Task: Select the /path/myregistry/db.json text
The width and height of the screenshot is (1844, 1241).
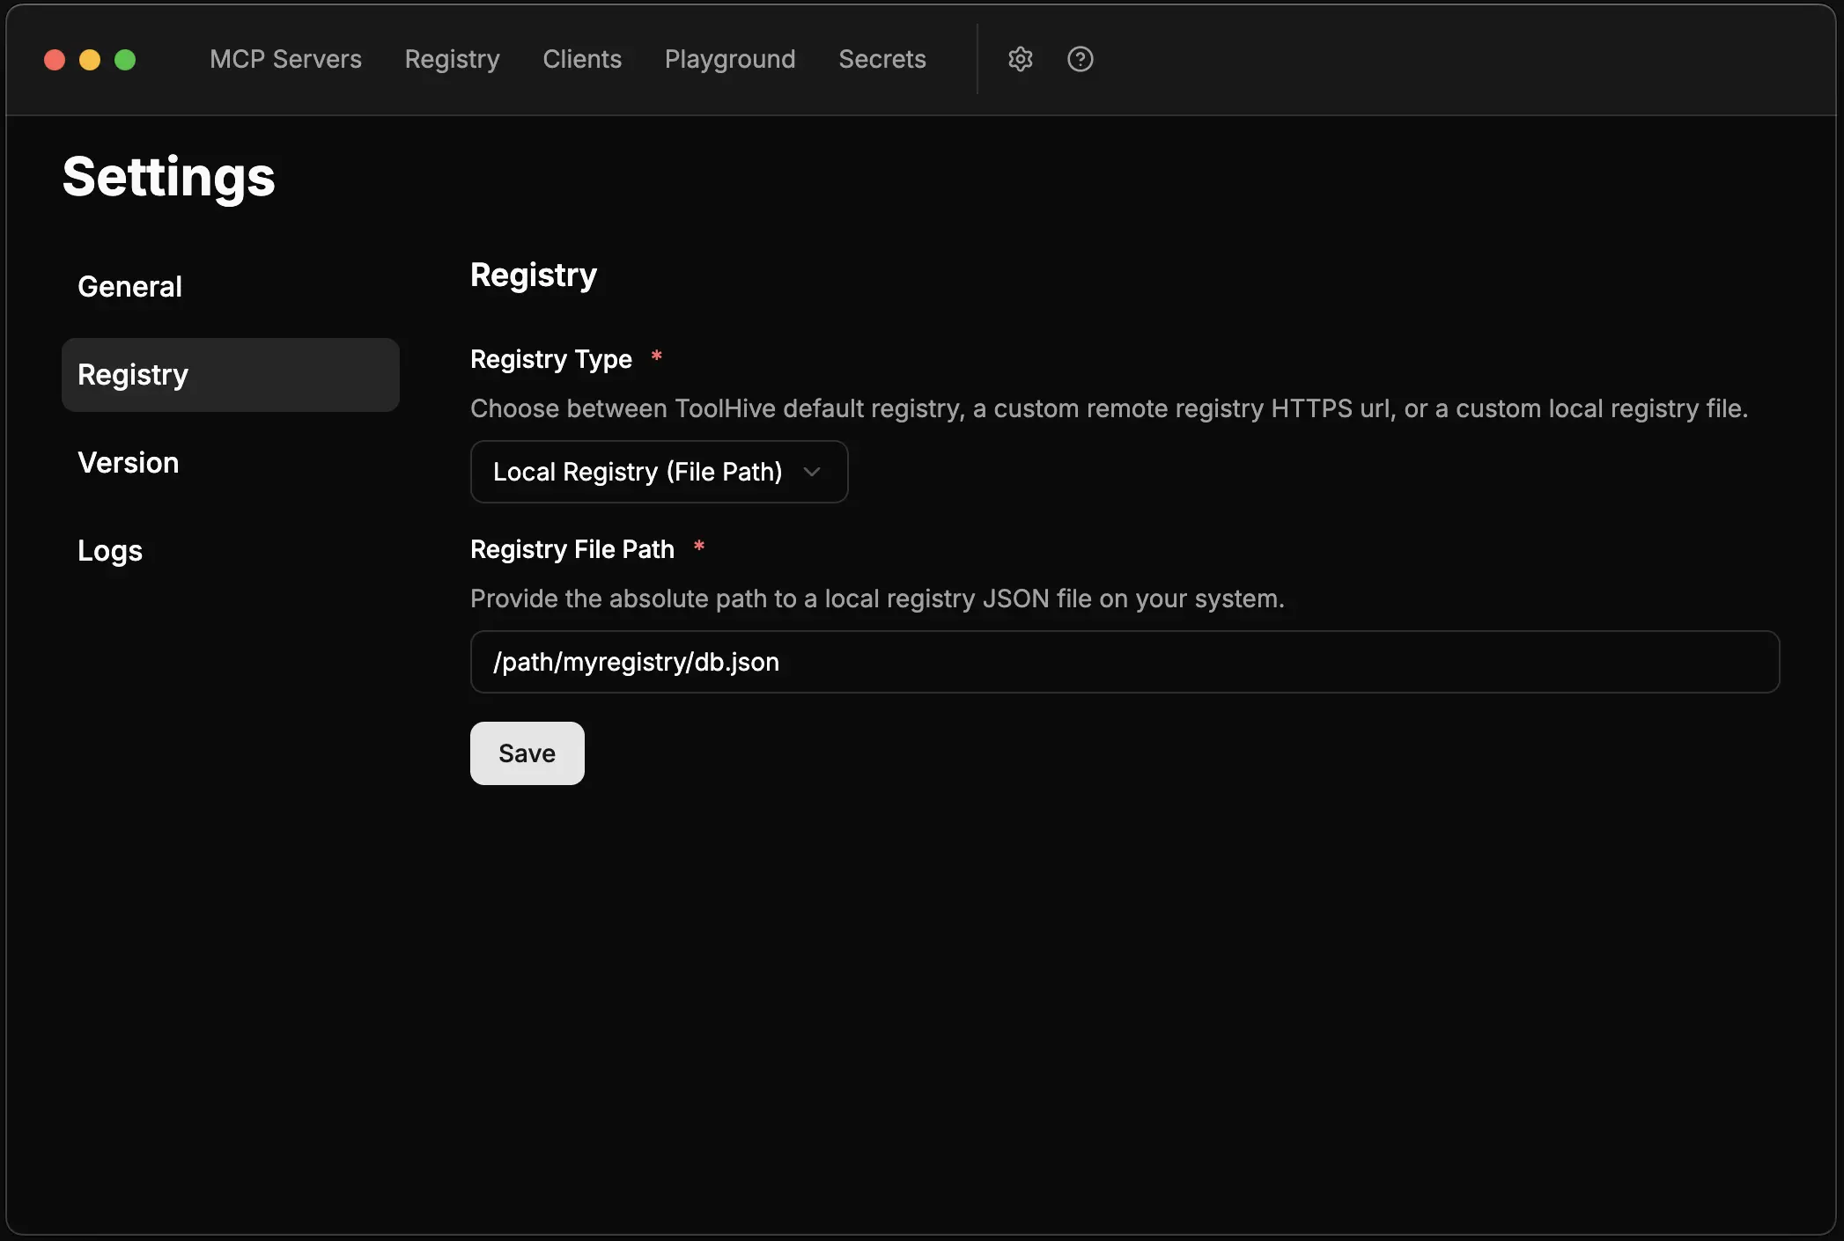Action: point(635,662)
